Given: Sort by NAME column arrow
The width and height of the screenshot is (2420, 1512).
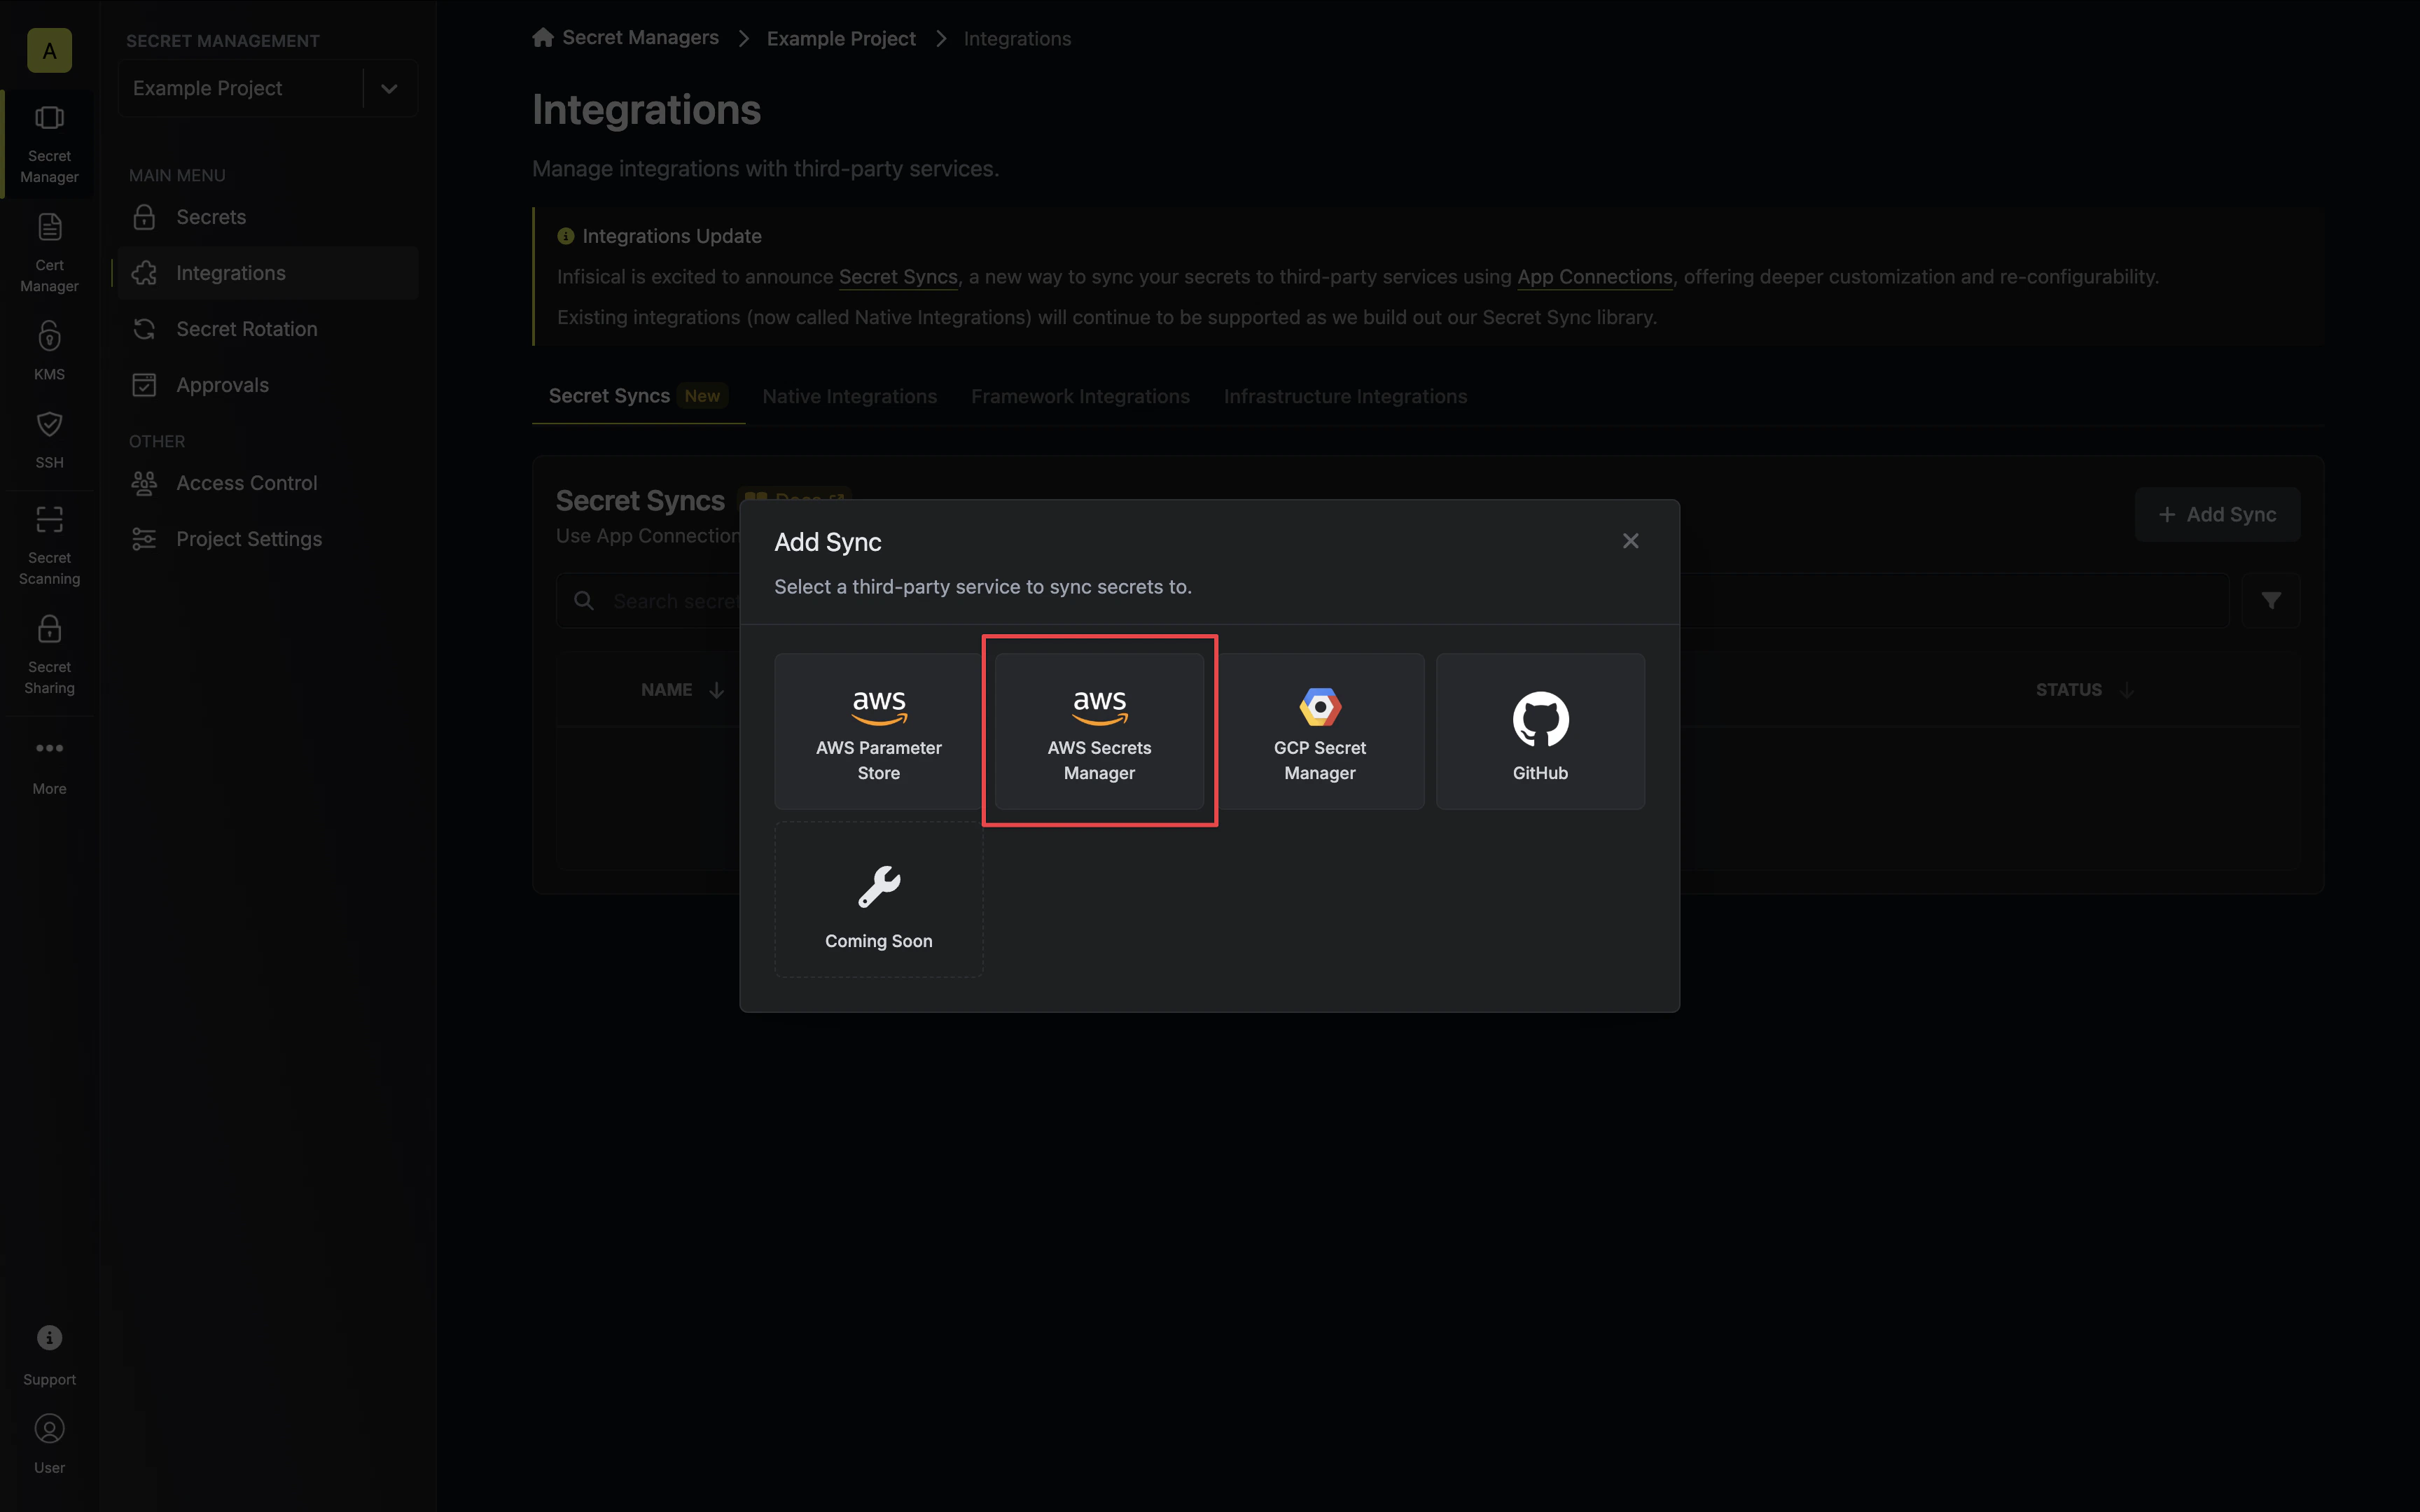Looking at the screenshot, I should [717, 690].
